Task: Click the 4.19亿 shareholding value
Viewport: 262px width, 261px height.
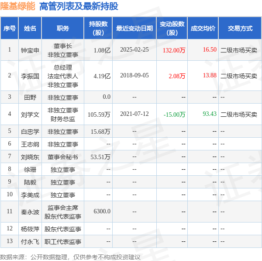Action: tap(102, 76)
